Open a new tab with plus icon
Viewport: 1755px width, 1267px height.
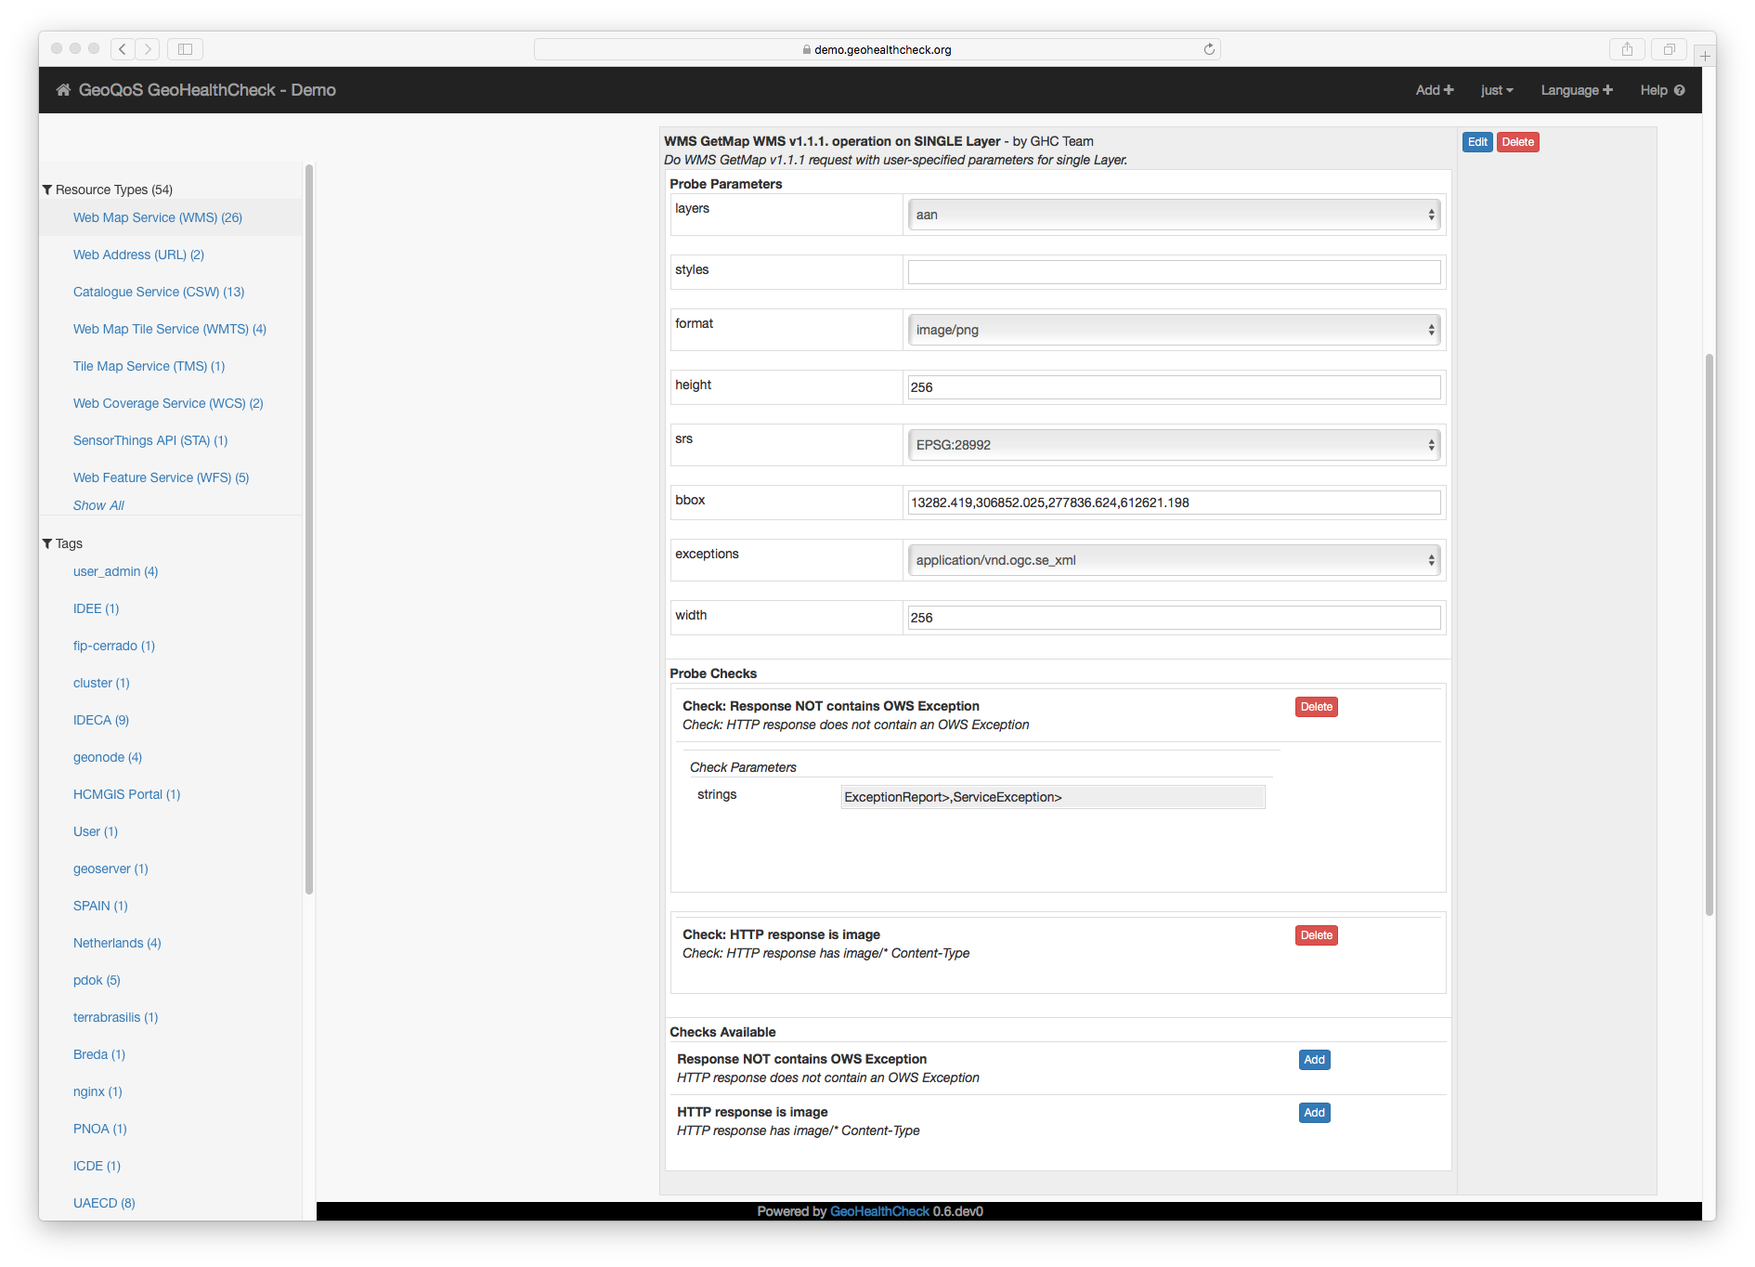(1705, 56)
